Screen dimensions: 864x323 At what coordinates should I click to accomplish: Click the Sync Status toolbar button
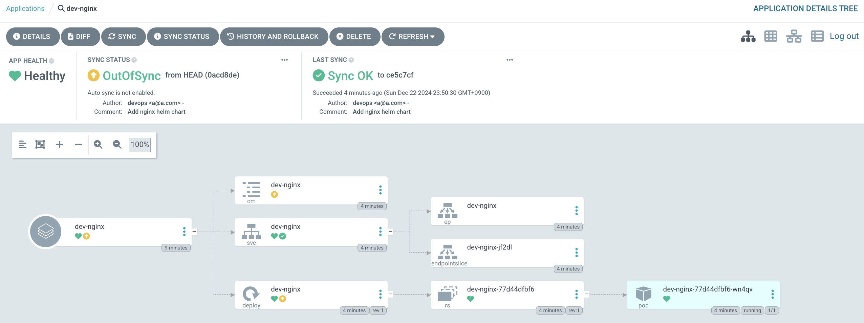pyautogui.click(x=183, y=37)
